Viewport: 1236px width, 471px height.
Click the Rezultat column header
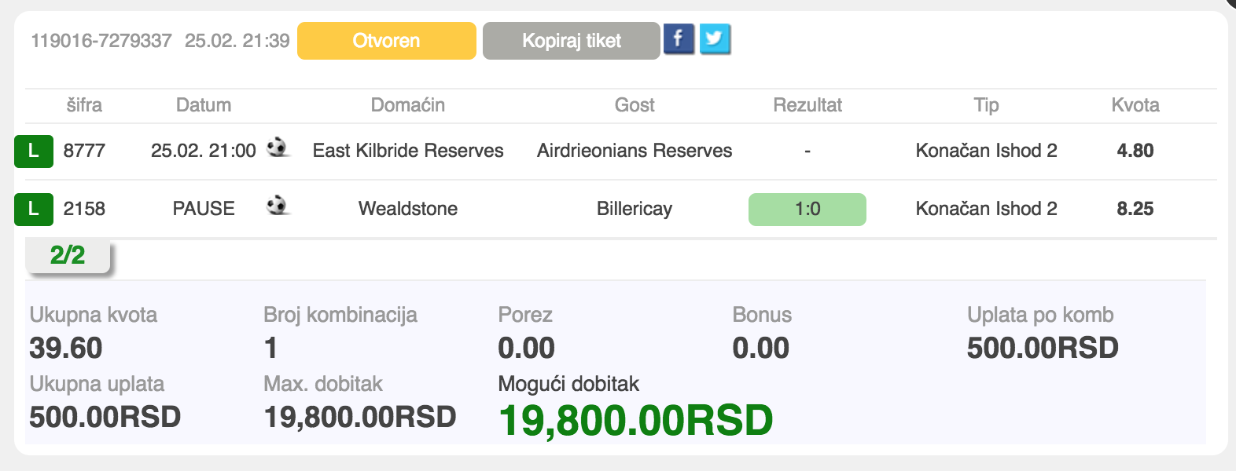[x=807, y=105]
